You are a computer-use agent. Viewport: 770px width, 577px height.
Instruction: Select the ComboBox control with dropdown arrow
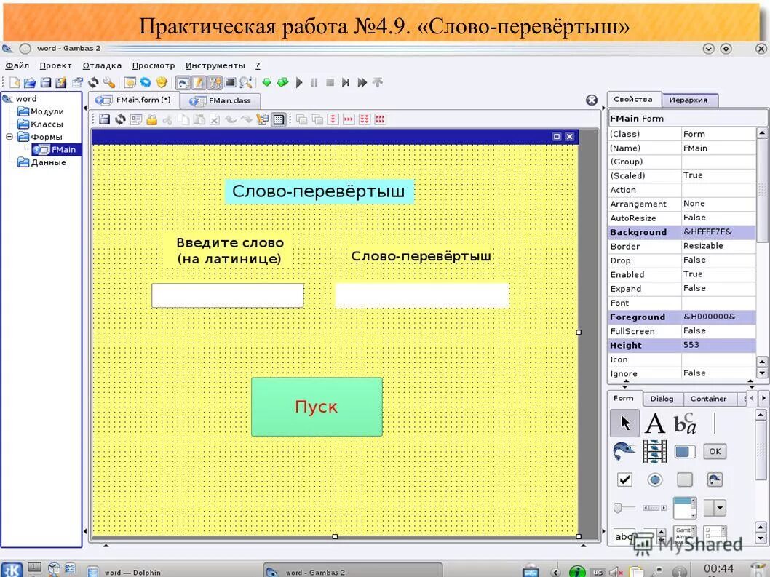click(x=715, y=506)
